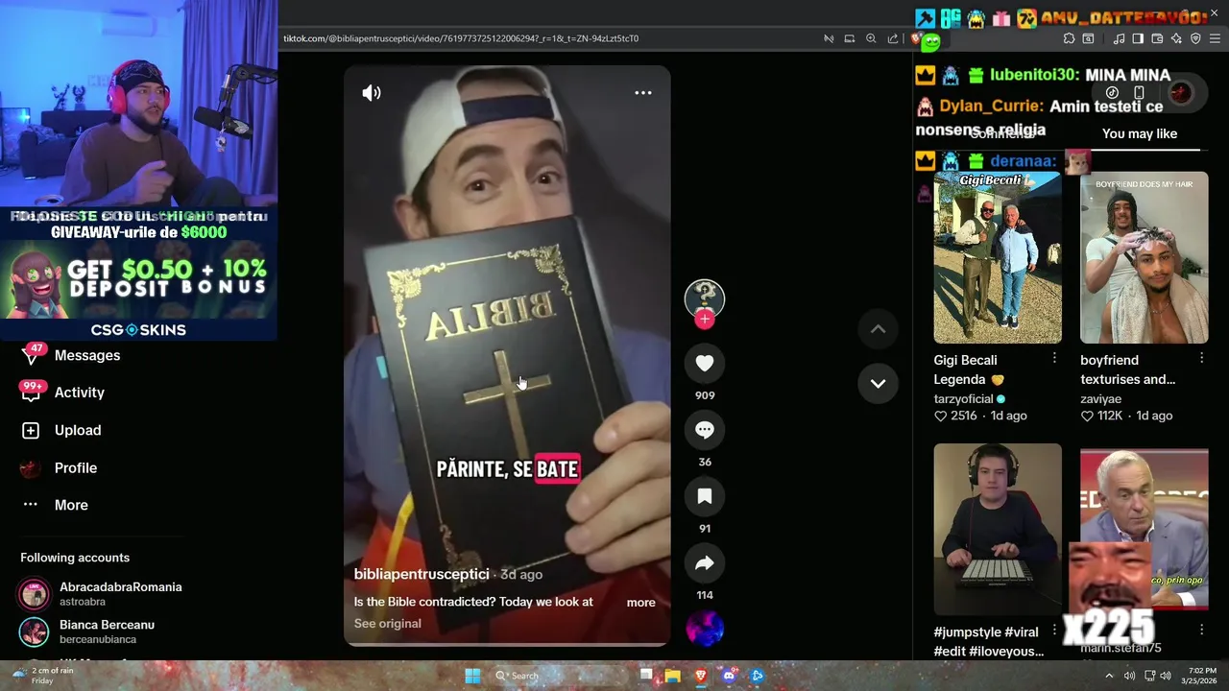Click the Upload plus-square icon
The width and height of the screenshot is (1229, 691).
pos(31,431)
